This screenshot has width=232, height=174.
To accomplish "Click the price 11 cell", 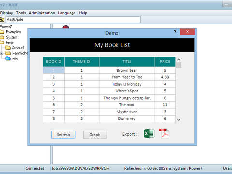I will pos(165,105).
